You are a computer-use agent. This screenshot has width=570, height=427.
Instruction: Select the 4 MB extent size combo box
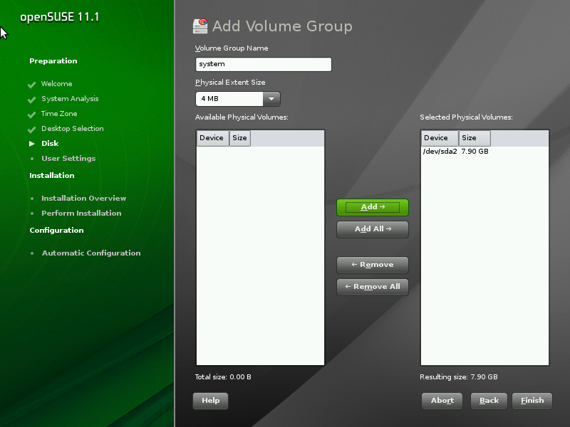(x=238, y=99)
